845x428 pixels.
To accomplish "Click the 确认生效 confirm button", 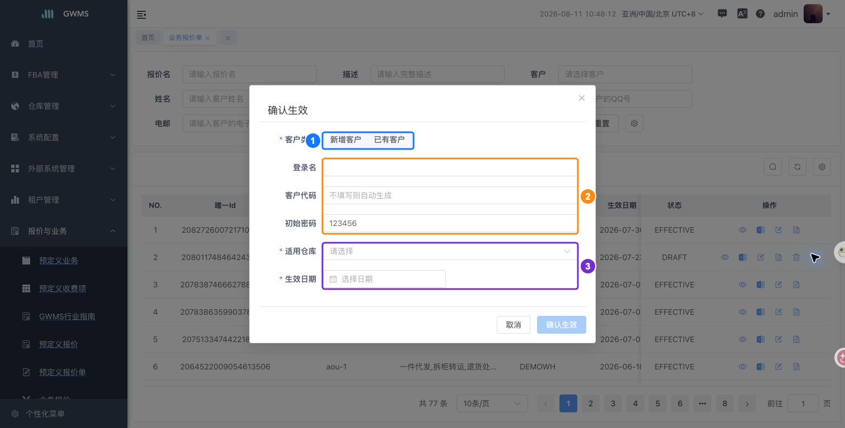I will coord(562,325).
